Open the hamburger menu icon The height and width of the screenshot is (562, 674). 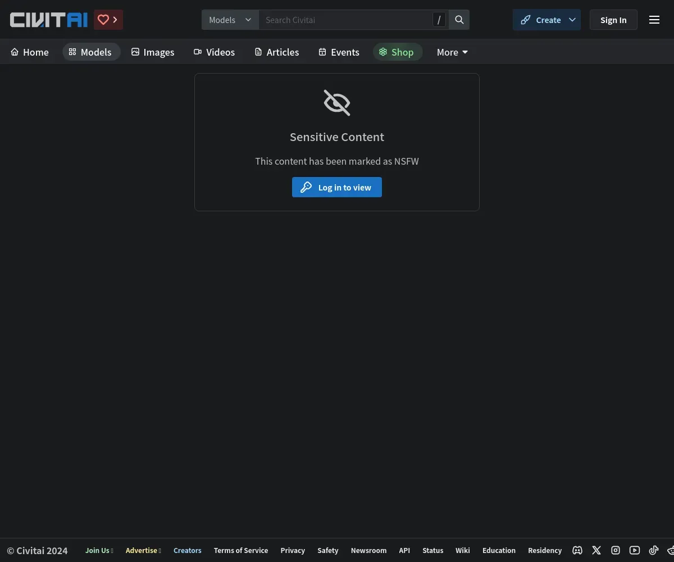(x=654, y=20)
